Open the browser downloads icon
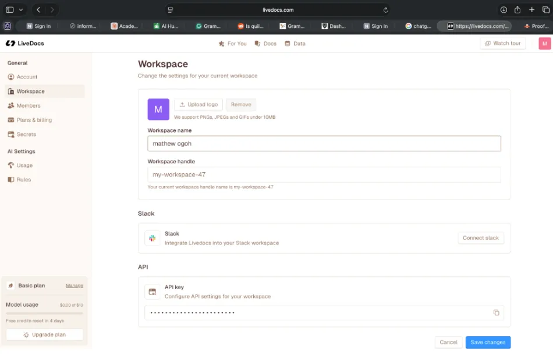The width and height of the screenshot is (553, 356). click(504, 10)
